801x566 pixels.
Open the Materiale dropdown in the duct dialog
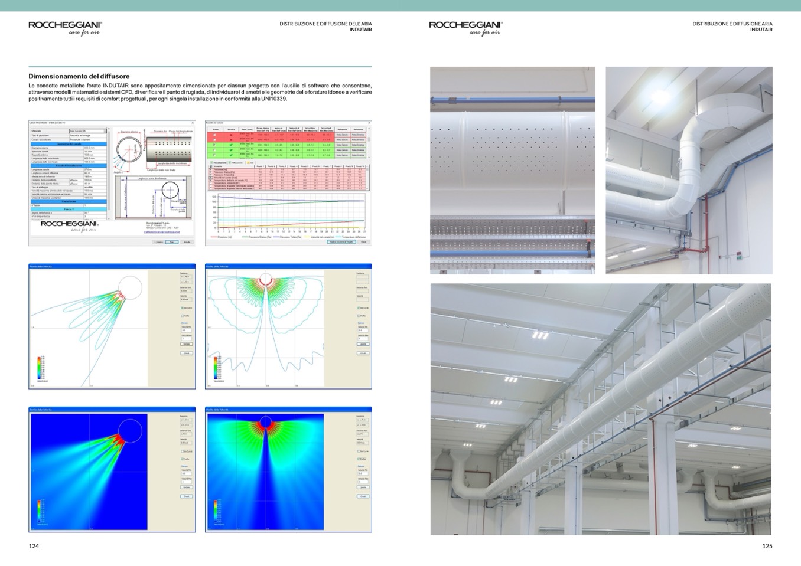106,131
